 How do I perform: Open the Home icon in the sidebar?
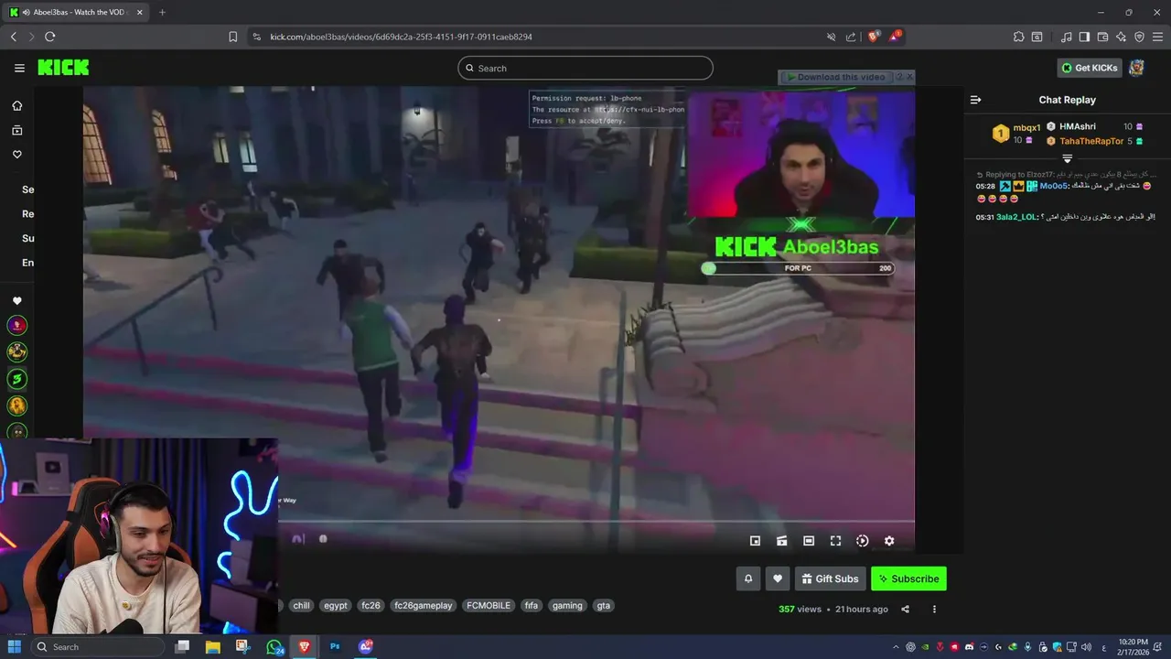[16, 105]
